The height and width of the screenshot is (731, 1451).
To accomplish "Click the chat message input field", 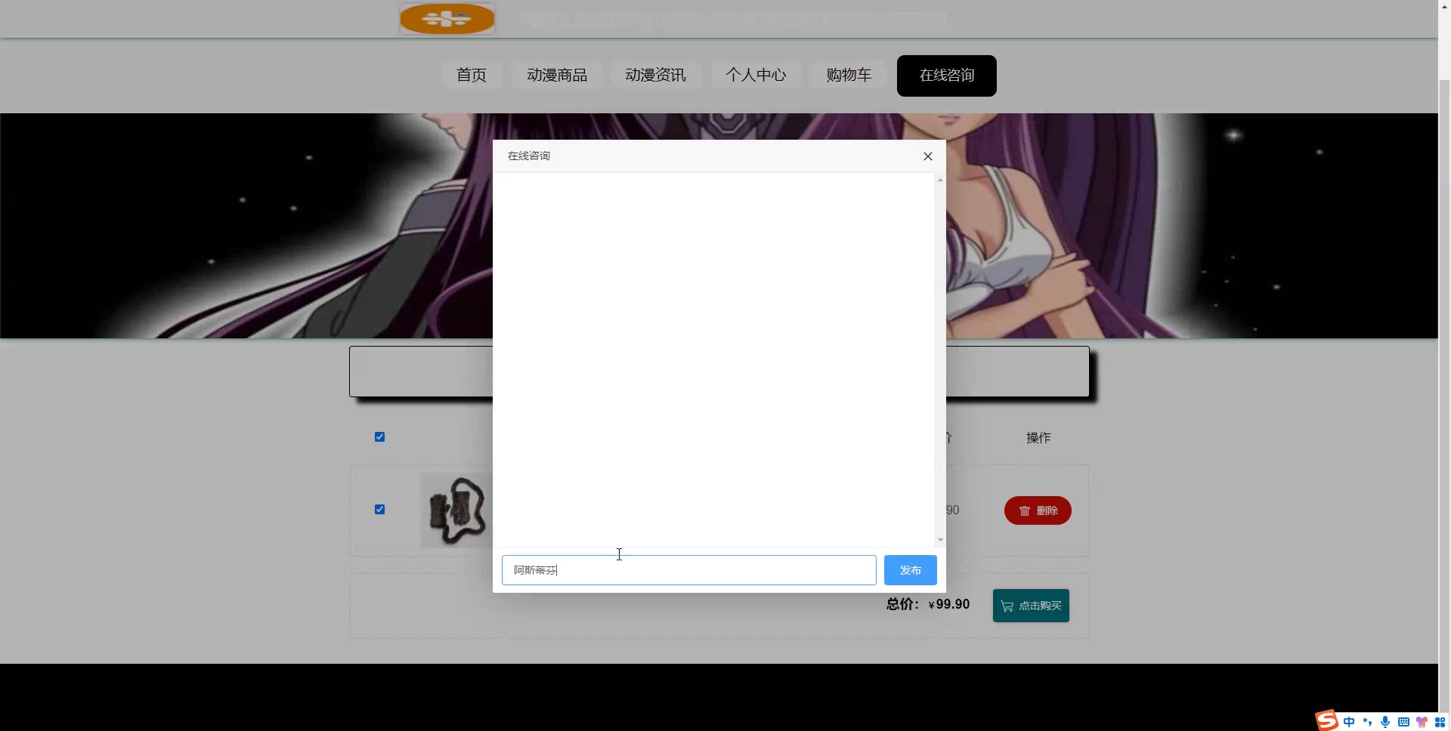I will [689, 570].
